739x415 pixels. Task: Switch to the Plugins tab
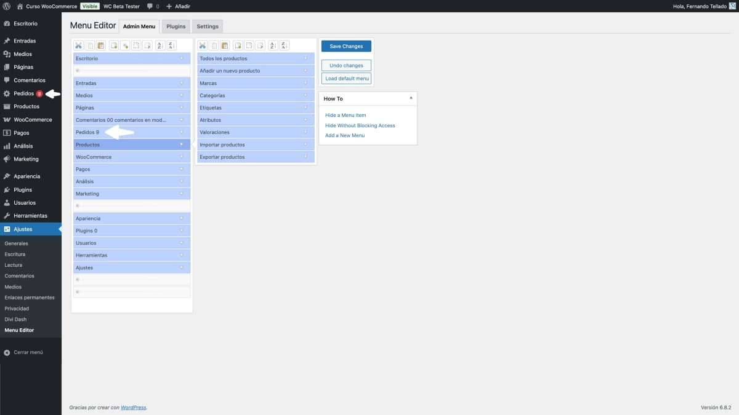click(x=176, y=26)
